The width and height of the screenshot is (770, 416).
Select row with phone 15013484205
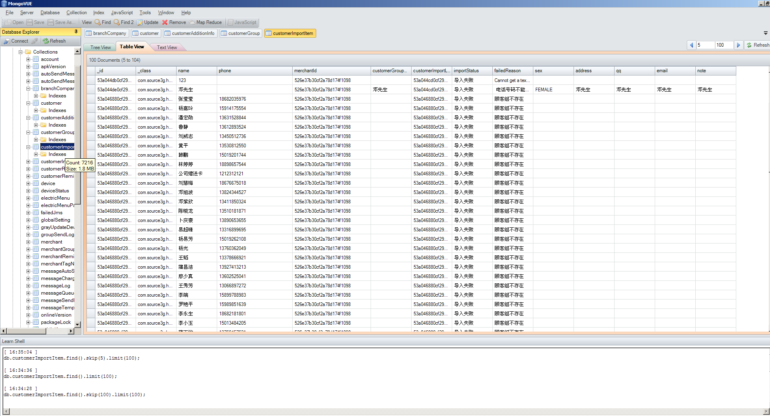[x=411, y=323]
